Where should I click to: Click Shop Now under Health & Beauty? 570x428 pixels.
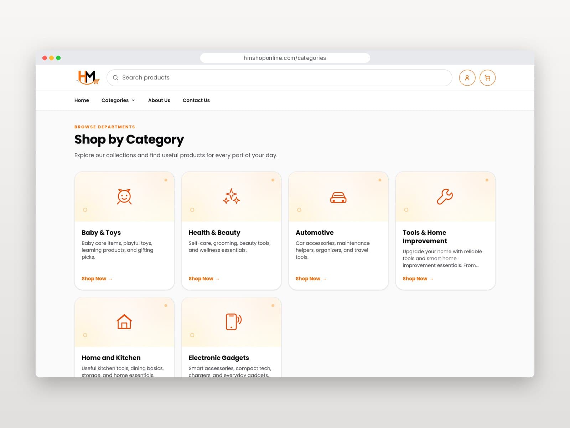coord(204,279)
